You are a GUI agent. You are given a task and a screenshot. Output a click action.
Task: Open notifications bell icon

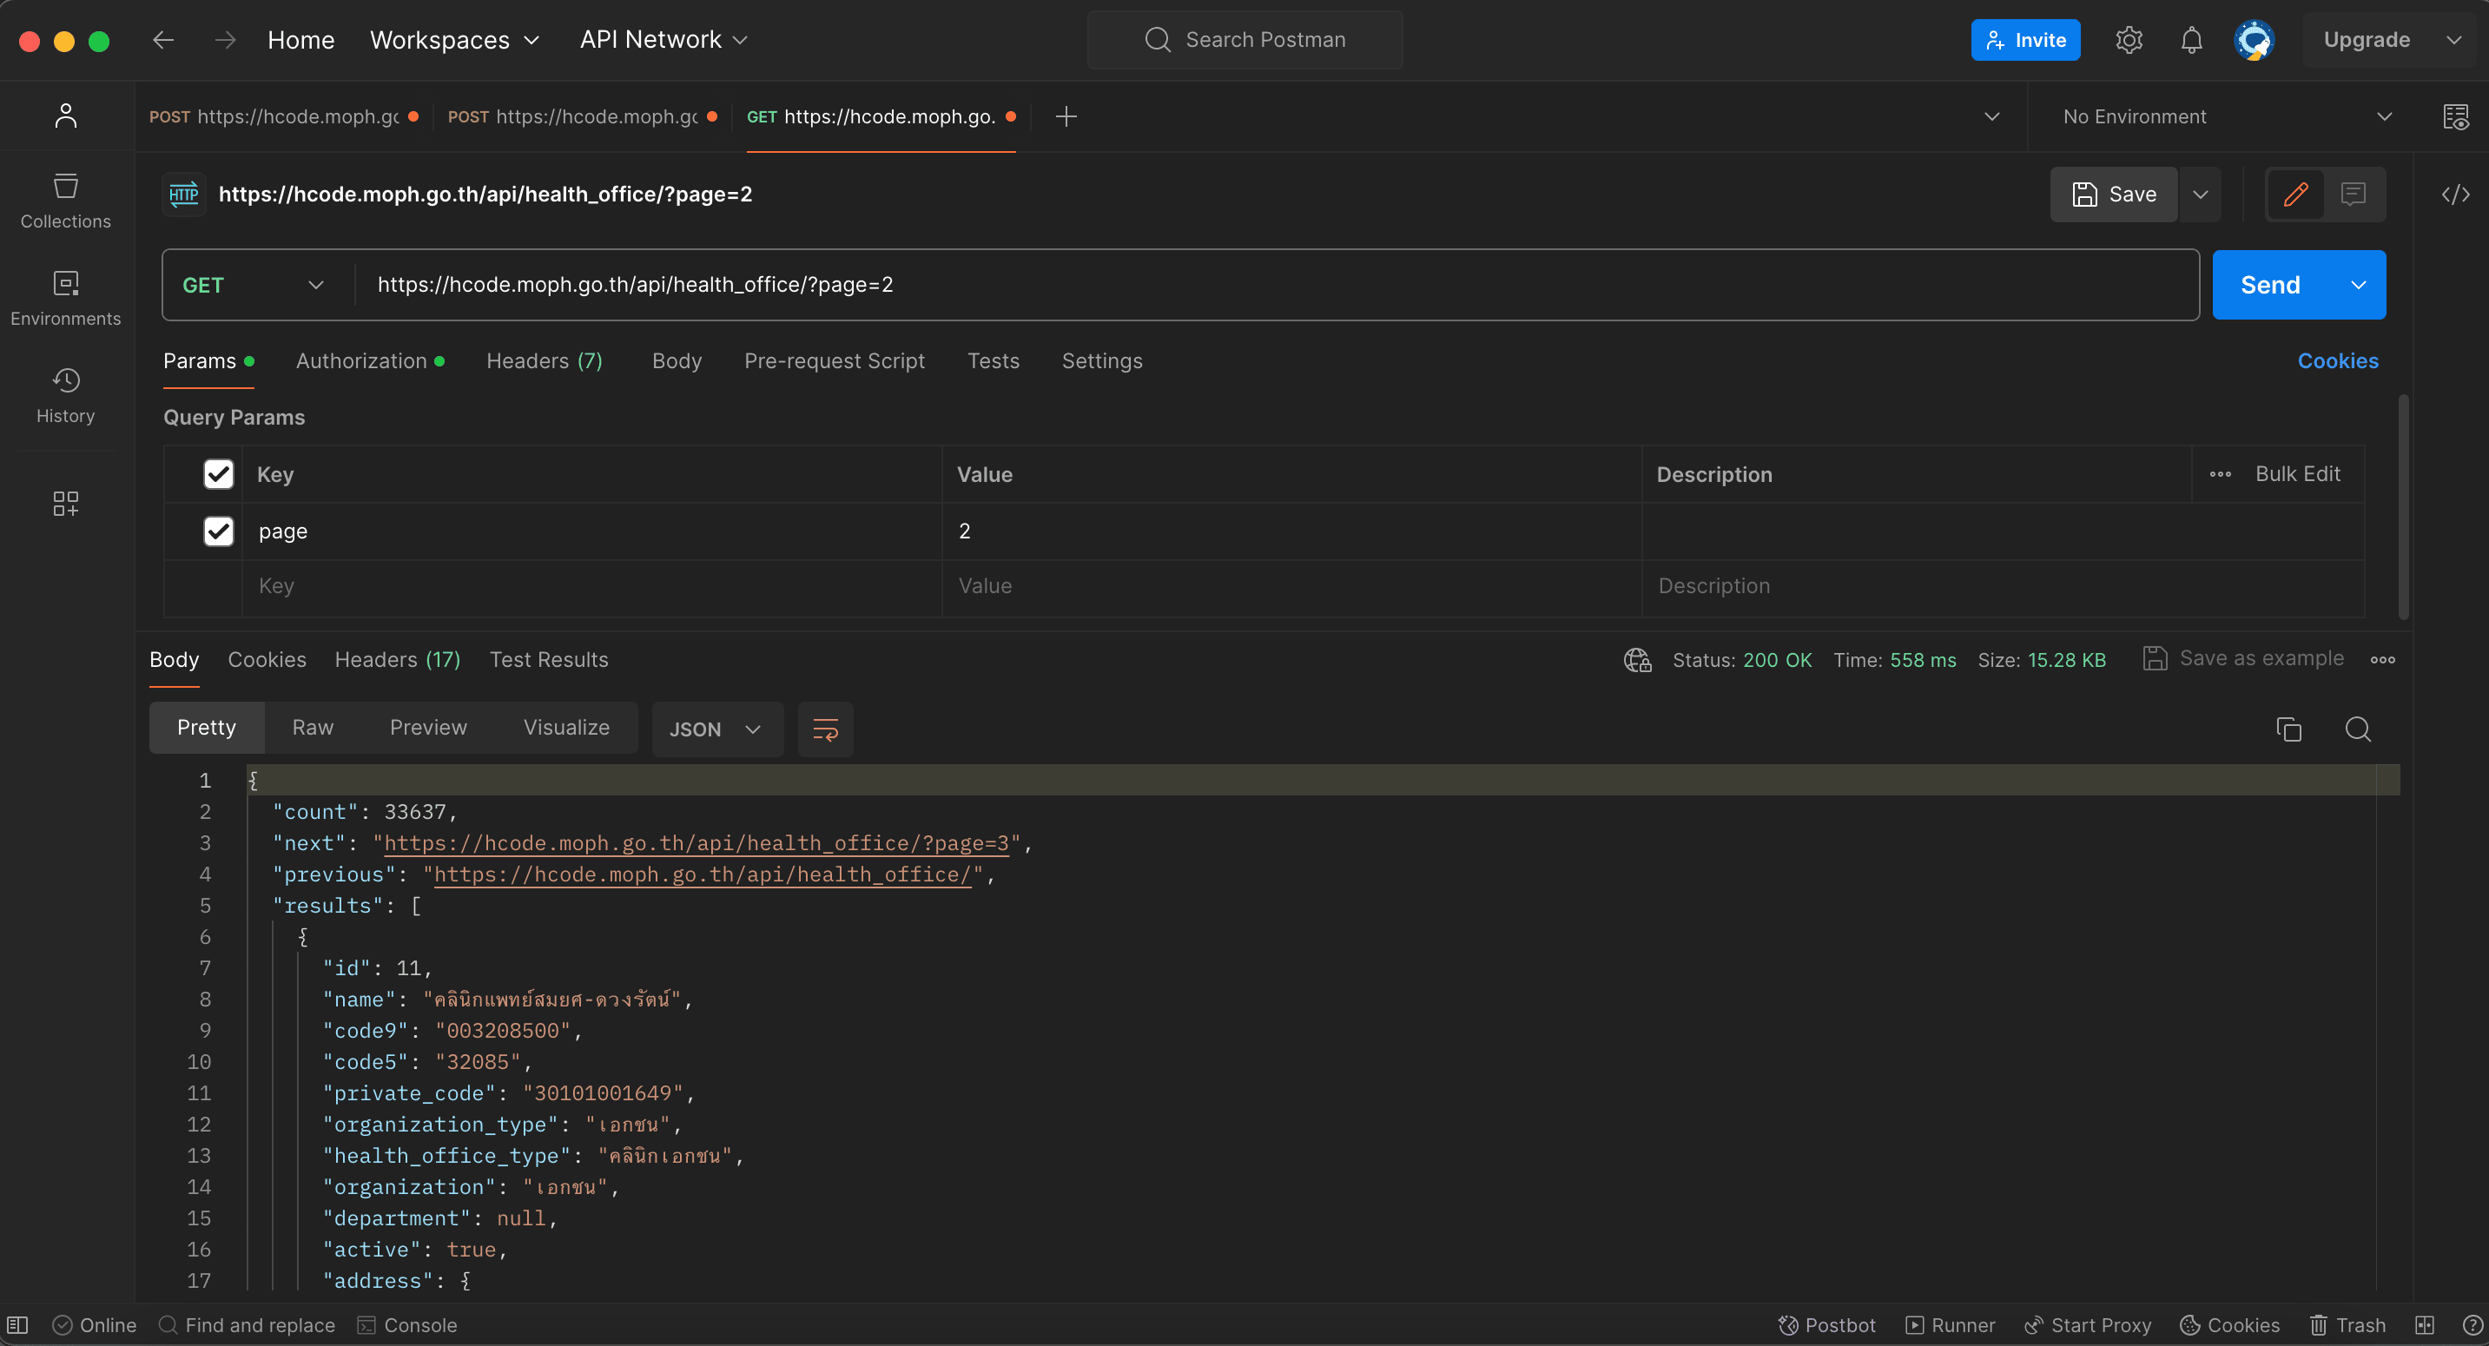click(2191, 40)
